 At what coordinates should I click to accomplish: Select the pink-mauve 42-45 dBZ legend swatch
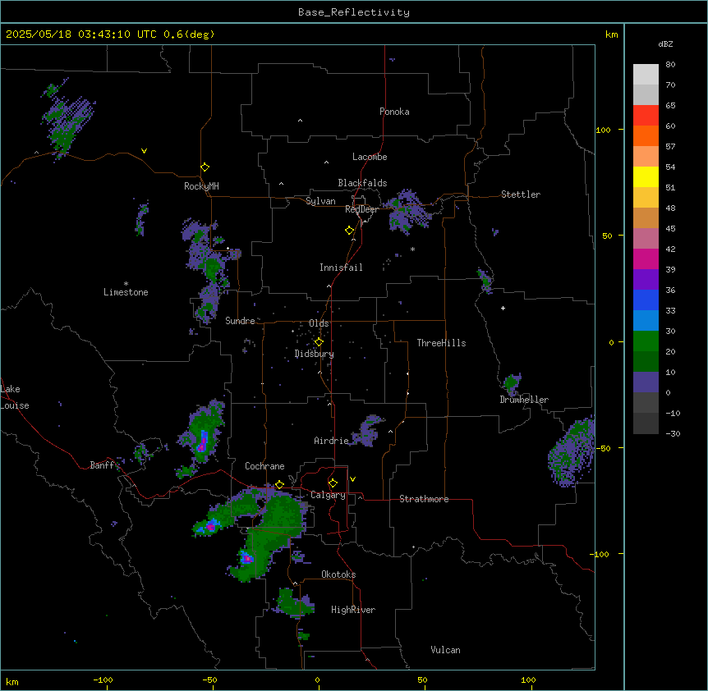[646, 239]
